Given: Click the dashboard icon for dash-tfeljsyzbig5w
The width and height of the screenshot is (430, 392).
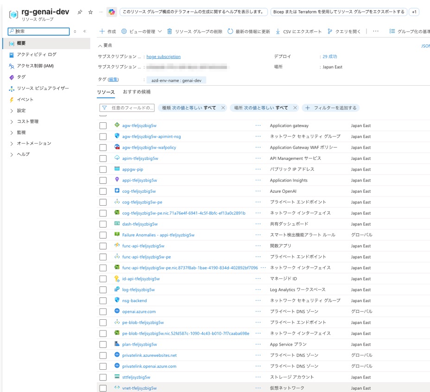Looking at the screenshot, I should coord(117,223).
